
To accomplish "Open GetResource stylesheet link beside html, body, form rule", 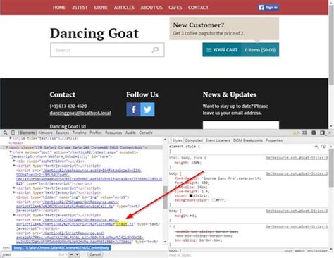I will [x=297, y=158].
